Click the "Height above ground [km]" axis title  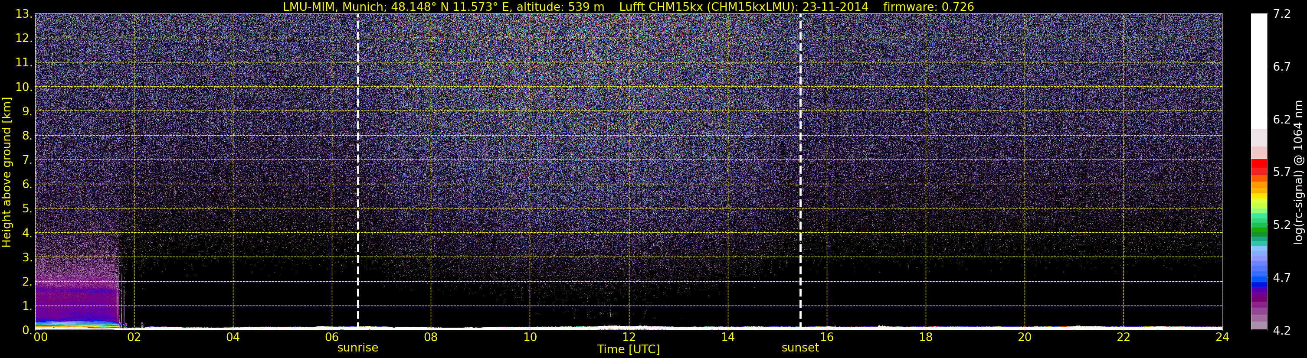tap(7, 172)
